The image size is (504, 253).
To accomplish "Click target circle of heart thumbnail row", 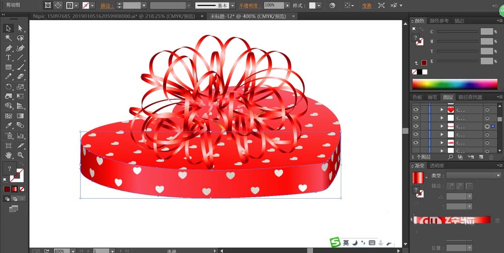I will tap(487, 110).
